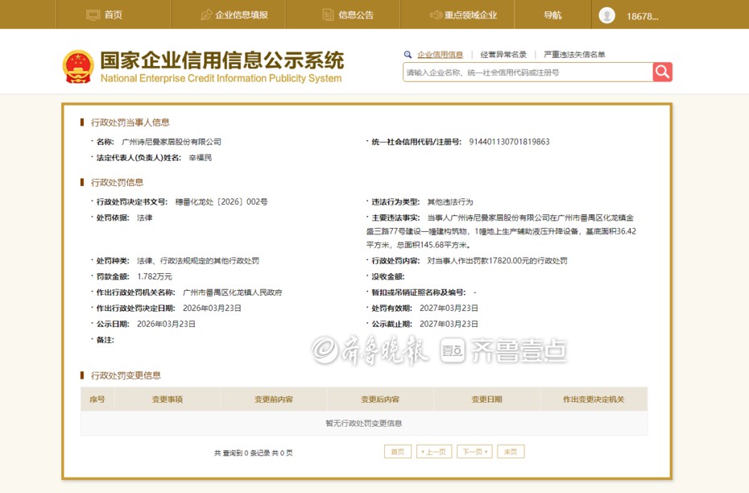
Task: Click the home icon in top navigation
Action: click(93, 14)
